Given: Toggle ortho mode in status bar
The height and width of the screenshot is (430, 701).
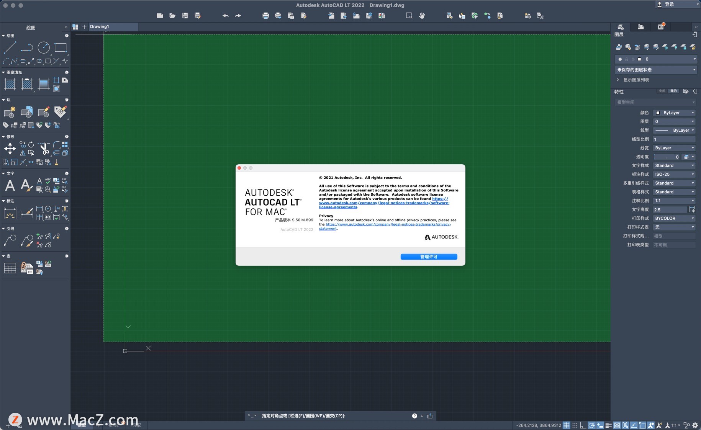Looking at the screenshot, I should point(583,425).
